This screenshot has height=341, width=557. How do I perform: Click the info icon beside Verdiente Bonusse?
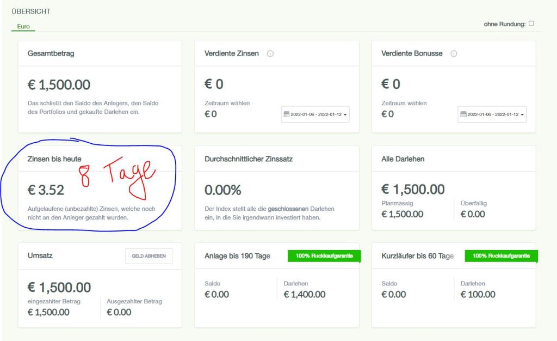pyautogui.click(x=454, y=54)
